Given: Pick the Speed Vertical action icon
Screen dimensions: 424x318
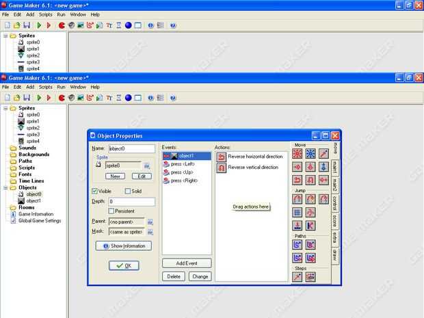Looking at the screenshot, I should click(x=310, y=167).
